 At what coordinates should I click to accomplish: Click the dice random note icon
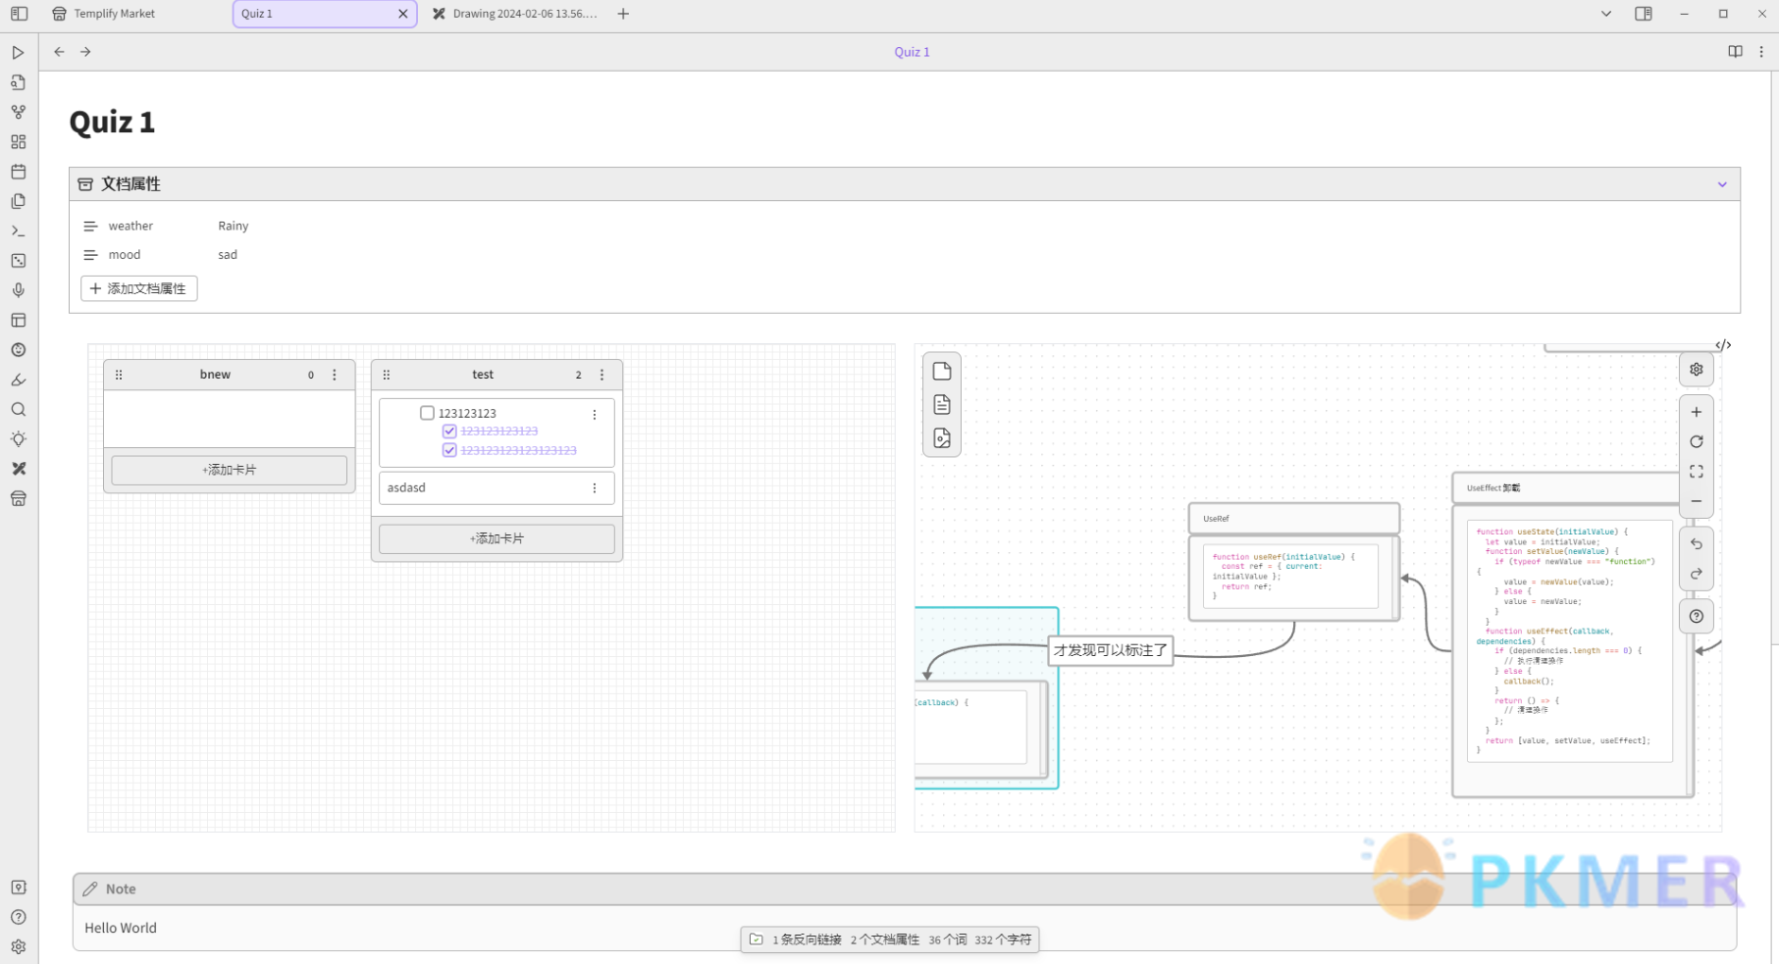coord(19,261)
